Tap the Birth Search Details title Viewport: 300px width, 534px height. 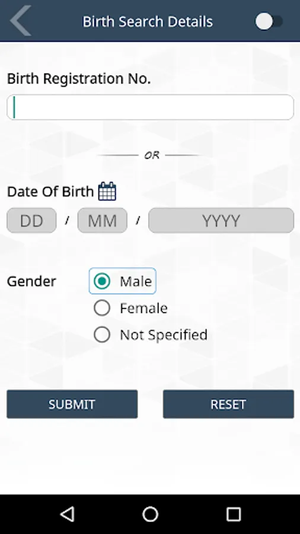[x=148, y=22]
